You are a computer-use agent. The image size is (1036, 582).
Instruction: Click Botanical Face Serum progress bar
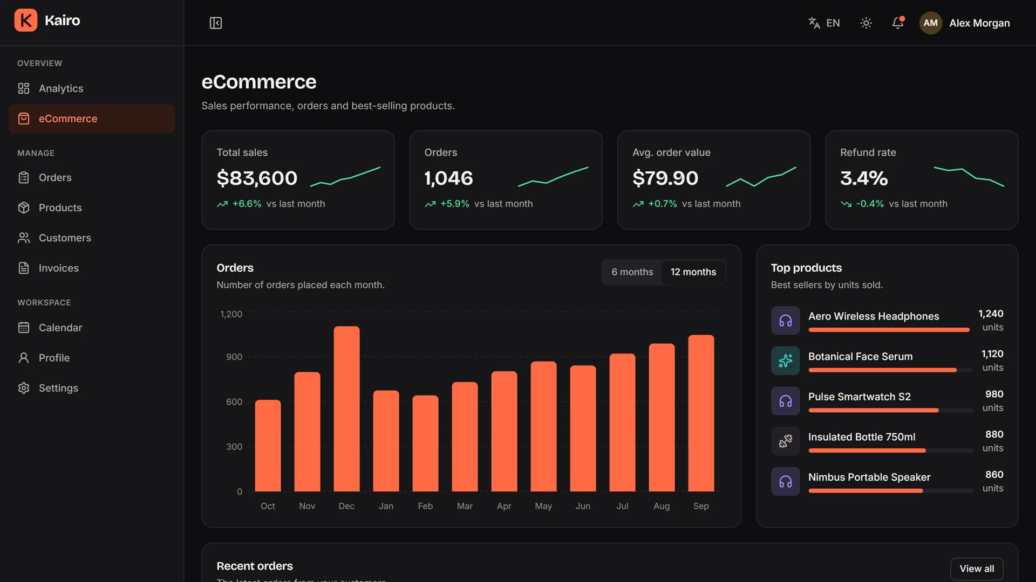890,370
